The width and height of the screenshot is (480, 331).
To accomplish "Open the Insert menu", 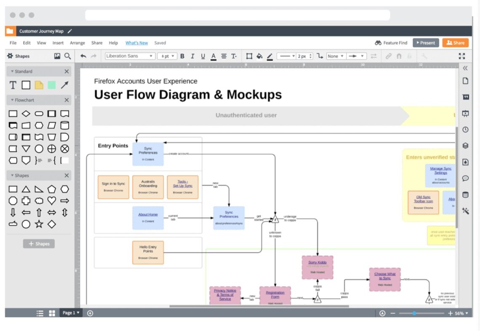I will tap(58, 43).
